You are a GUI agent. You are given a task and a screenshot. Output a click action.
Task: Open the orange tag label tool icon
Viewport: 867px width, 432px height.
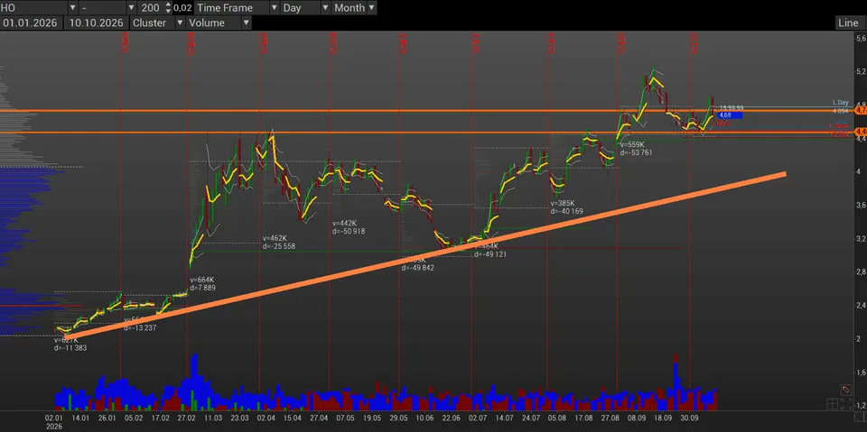845,390
